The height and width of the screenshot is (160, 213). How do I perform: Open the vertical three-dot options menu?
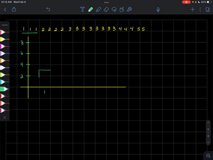point(200,10)
